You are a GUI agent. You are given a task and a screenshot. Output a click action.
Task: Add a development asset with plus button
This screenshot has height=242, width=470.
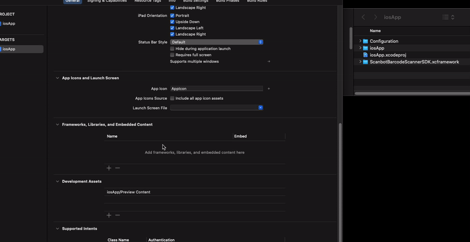pos(109,215)
